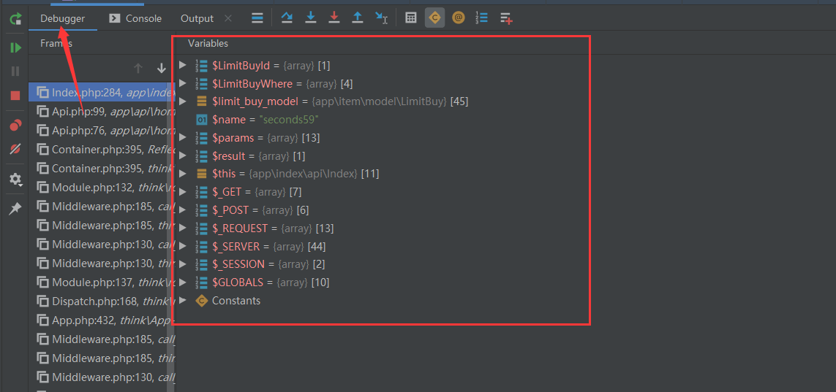Select Index.php:284 frame
836x392 pixels.
102,93
